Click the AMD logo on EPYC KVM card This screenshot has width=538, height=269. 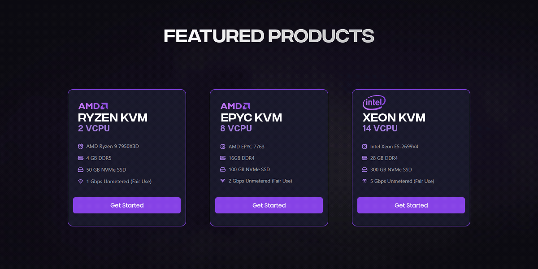(235, 106)
